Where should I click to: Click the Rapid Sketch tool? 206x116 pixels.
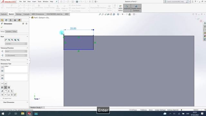pyautogui.click(x=120, y=8)
